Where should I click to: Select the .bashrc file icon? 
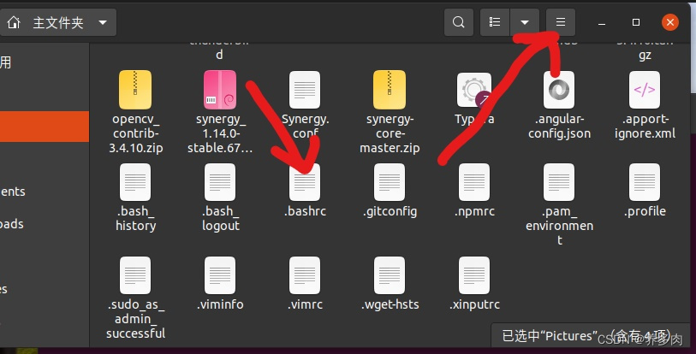(x=305, y=182)
